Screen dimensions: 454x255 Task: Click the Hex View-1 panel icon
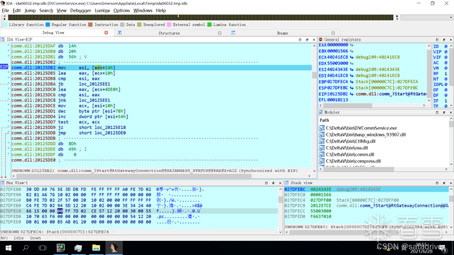click(3, 183)
